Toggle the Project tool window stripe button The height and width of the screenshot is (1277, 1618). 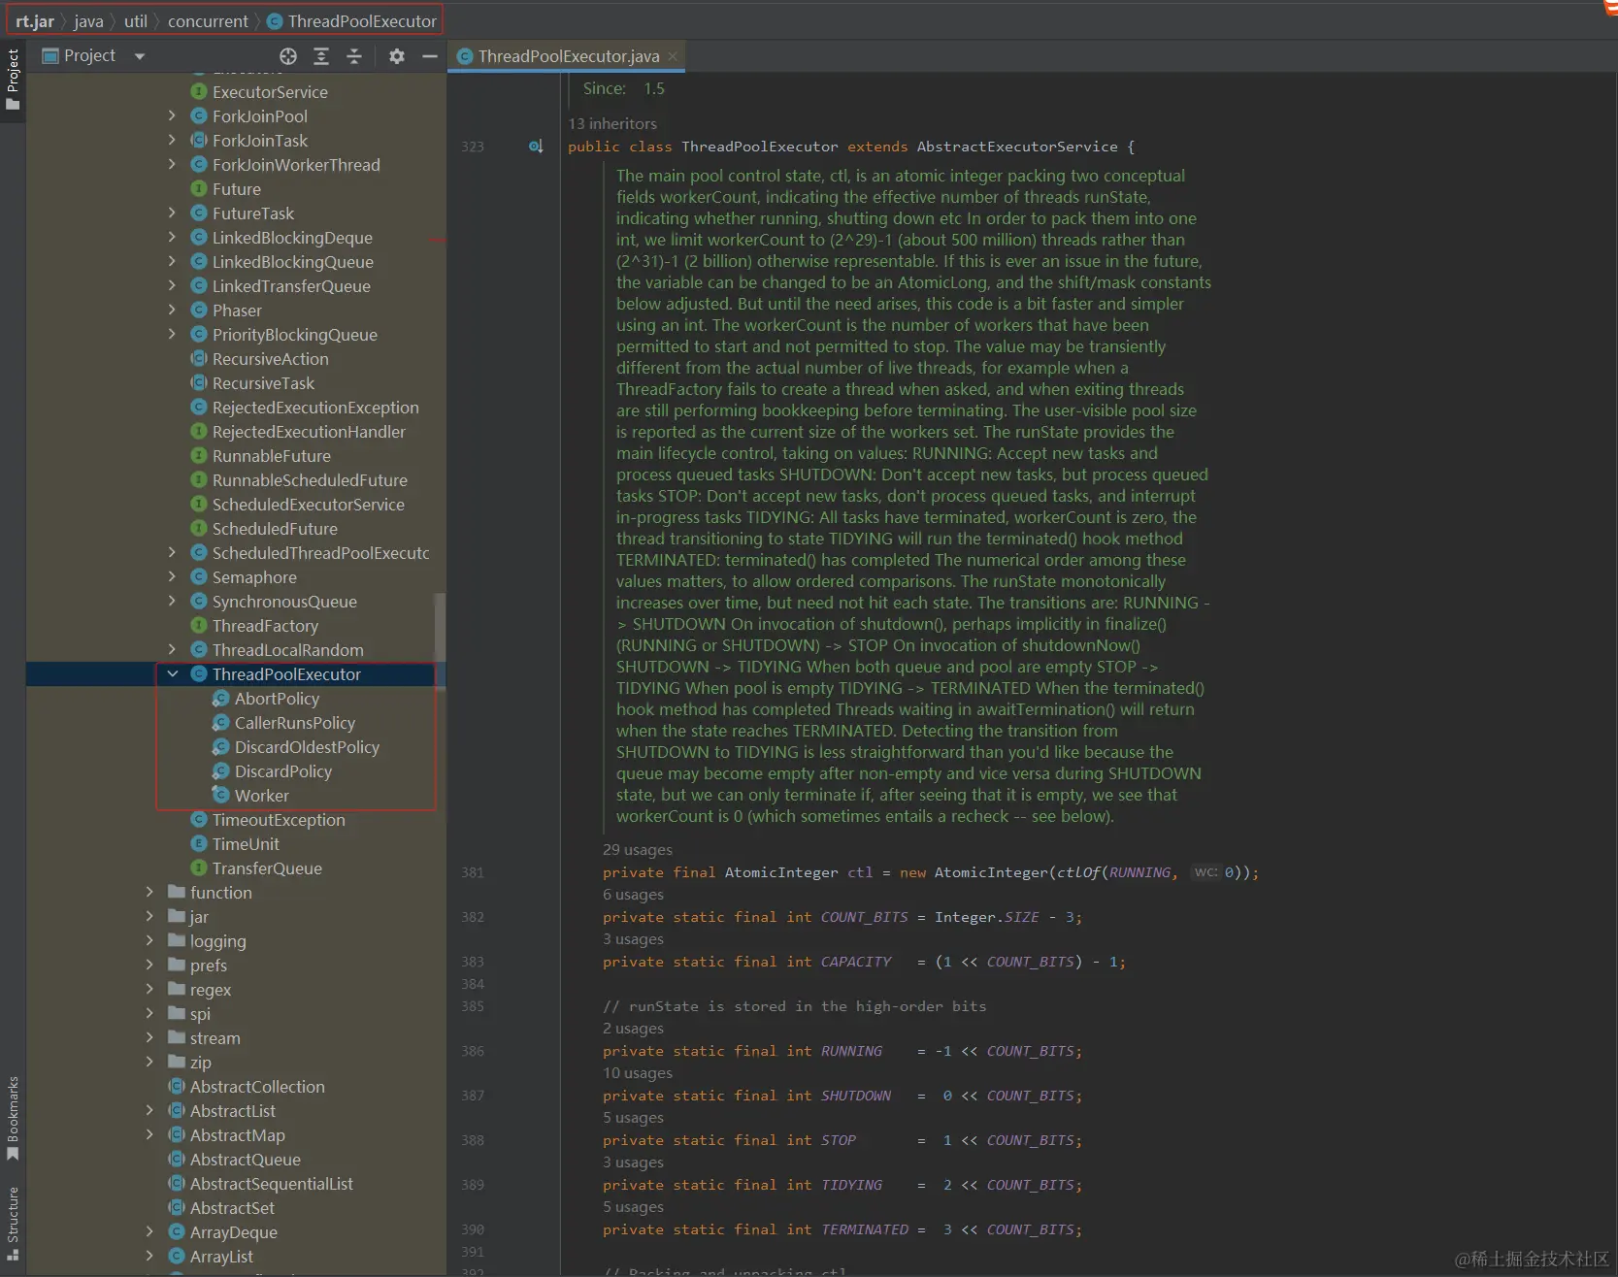click(x=13, y=79)
